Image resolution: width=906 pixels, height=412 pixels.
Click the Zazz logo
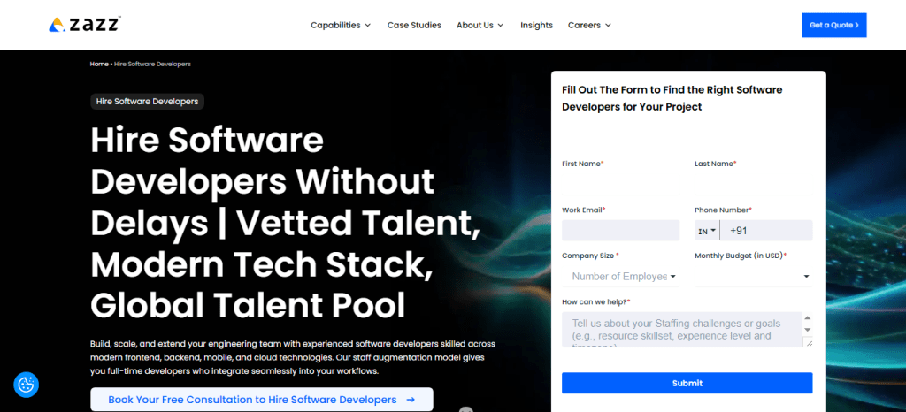coord(85,25)
